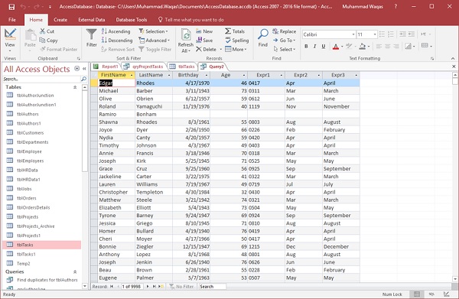This screenshot has width=459, height=299.
Task: Click Save record in Records group
Action: click(204, 41)
